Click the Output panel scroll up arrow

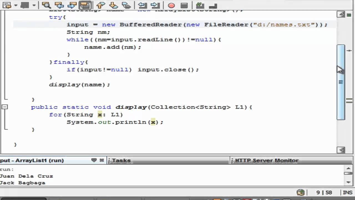(x=349, y=168)
